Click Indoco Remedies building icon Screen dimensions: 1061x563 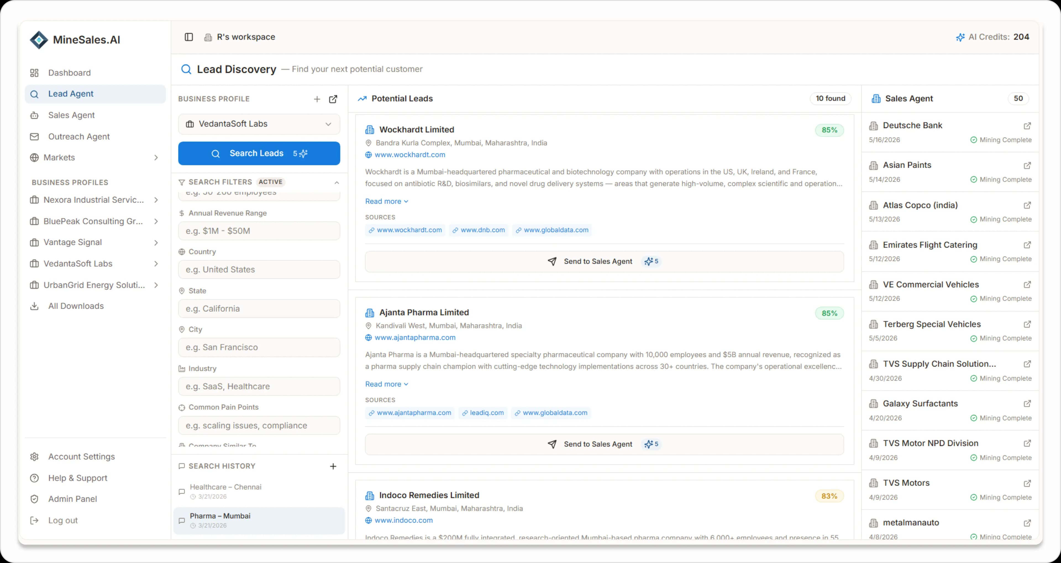tap(370, 495)
